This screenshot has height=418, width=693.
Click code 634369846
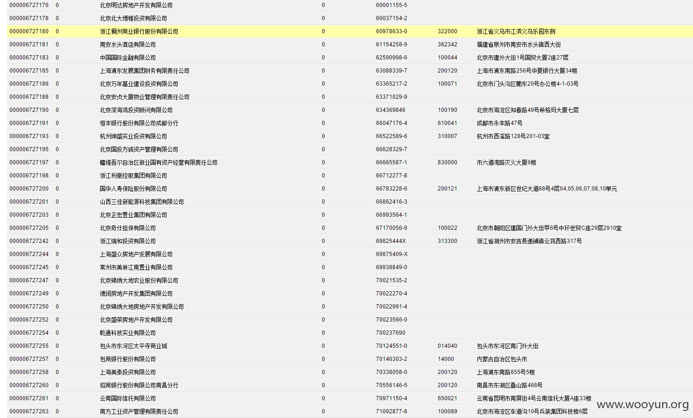(390, 110)
